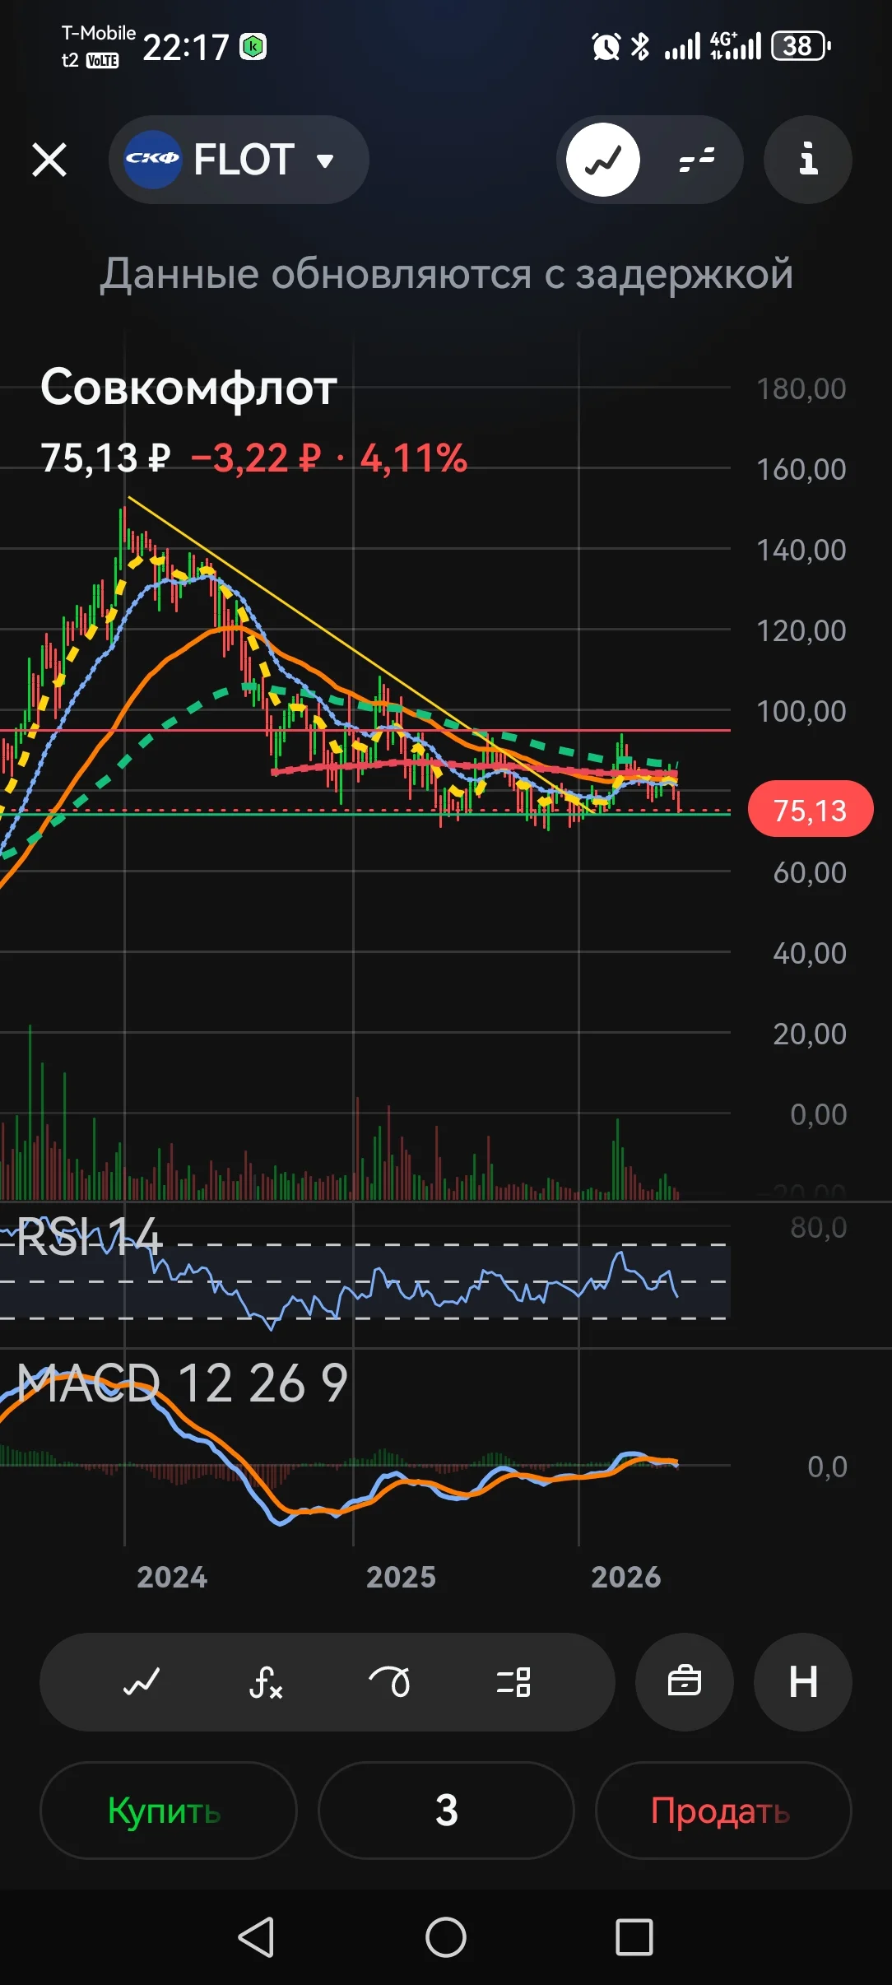Tap the Купить buy button
892x1985 pixels.
tap(168, 1810)
